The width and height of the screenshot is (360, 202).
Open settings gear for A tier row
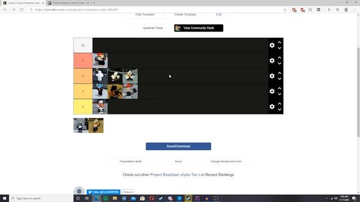pos(272,76)
